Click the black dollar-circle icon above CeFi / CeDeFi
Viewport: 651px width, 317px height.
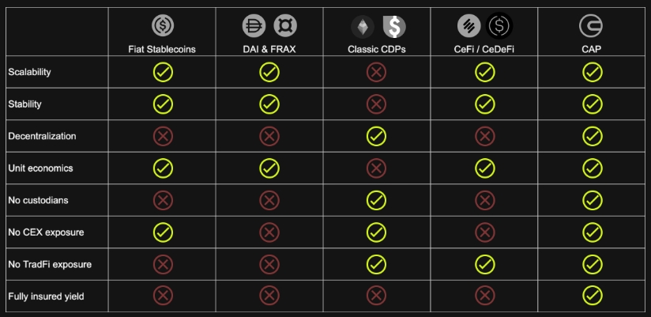pyautogui.click(x=499, y=25)
